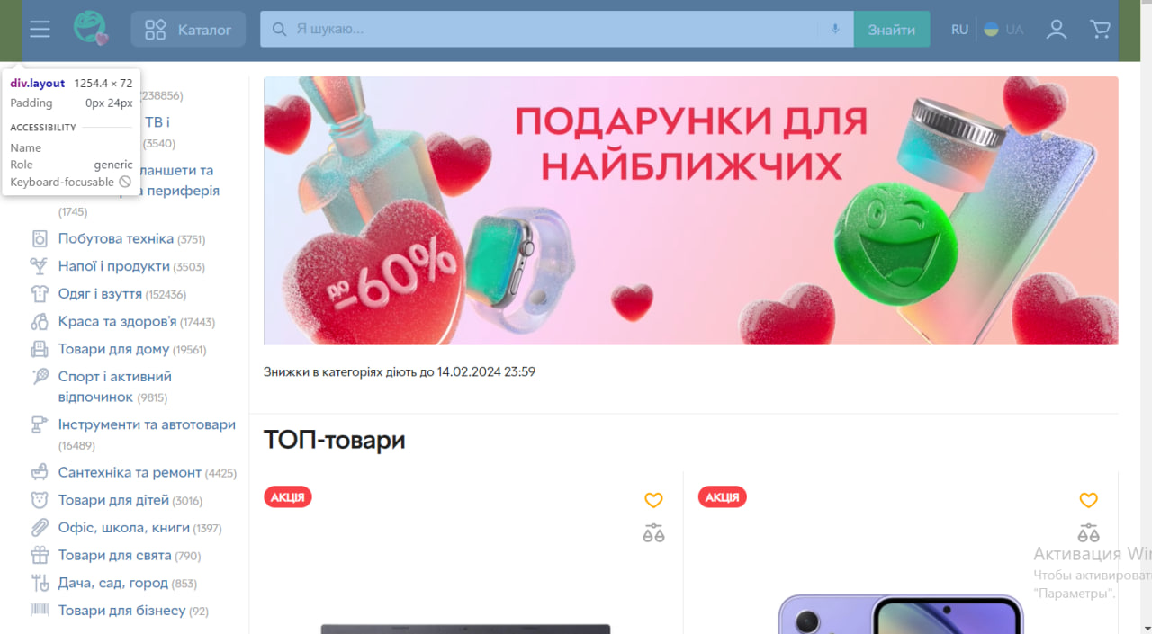This screenshot has width=1152, height=634.
Task: Click the microphone voice search icon
Action: click(835, 30)
